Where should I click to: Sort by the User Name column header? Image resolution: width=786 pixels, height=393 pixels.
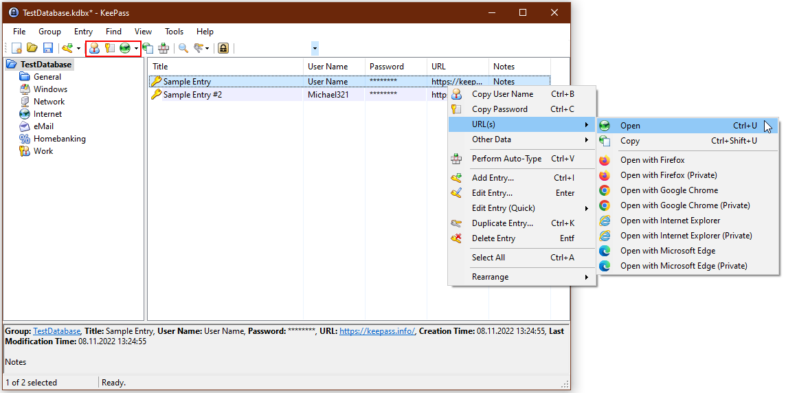pos(334,66)
